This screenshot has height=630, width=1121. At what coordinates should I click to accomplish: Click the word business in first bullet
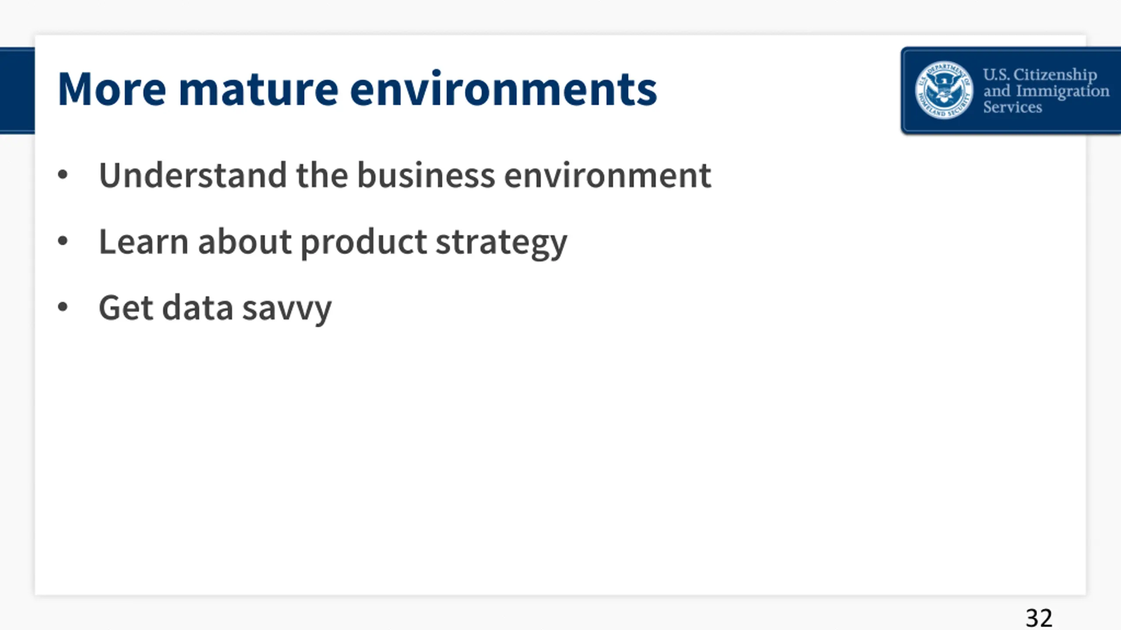pyautogui.click(x=426, y=175)
